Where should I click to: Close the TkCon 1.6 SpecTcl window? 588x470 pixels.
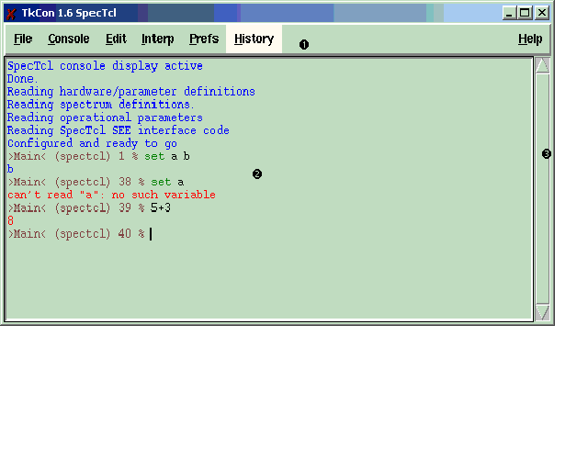pos(542,13)
